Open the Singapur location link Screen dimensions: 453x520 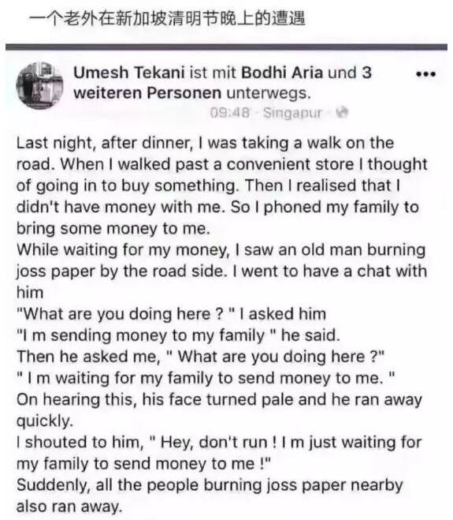pos(292,113)
